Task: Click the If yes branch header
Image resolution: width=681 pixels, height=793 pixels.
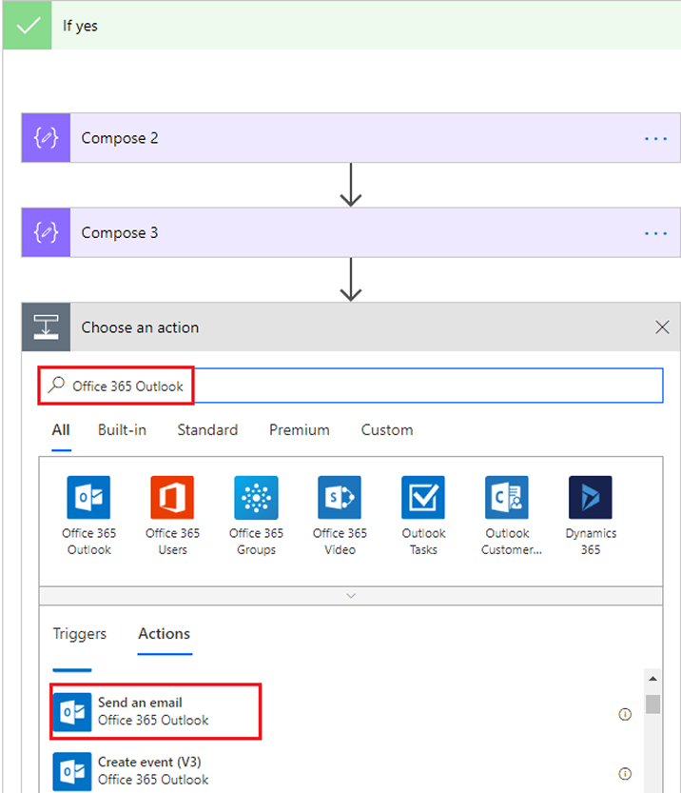Action: (341, 25)
